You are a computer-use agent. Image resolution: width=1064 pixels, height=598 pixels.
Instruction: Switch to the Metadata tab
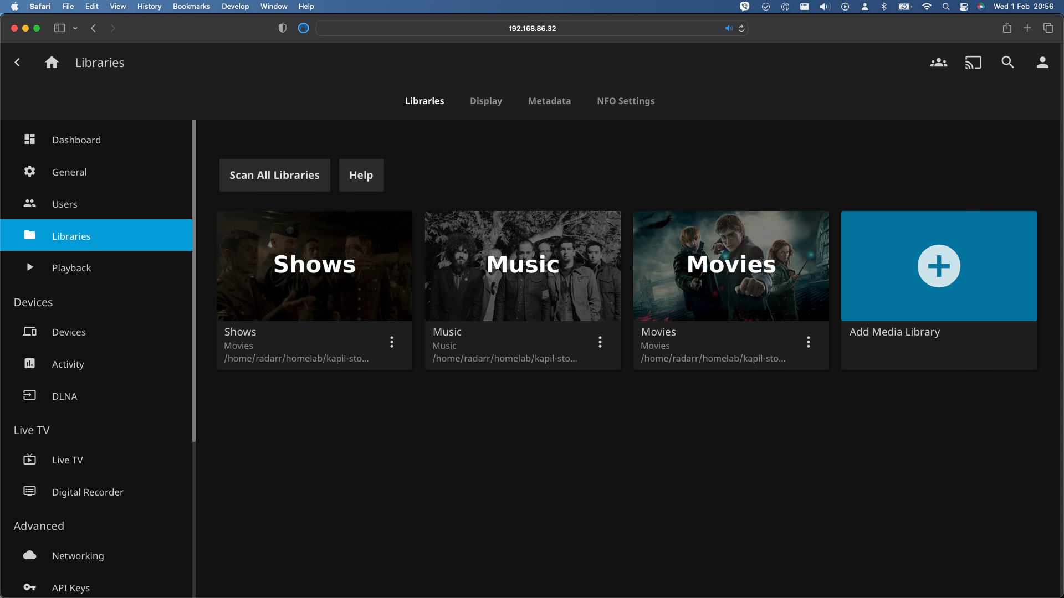click(x=549, y=101)
